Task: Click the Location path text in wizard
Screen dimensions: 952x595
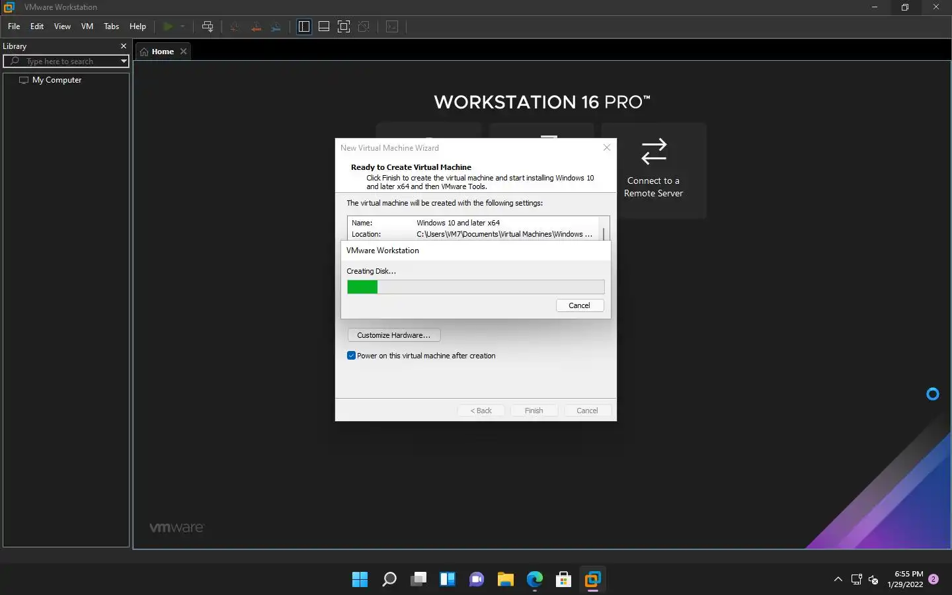Action: point(504,234)
